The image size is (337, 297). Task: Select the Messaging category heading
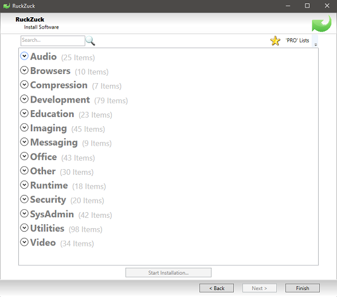click(54, 143)
